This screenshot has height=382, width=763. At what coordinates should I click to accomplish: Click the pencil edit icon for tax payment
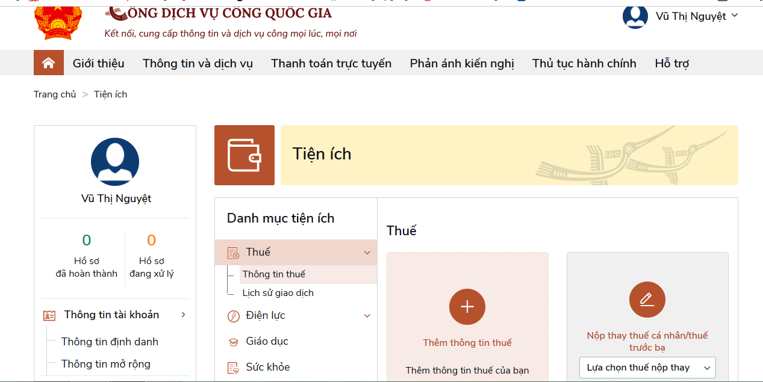[647, 299]
